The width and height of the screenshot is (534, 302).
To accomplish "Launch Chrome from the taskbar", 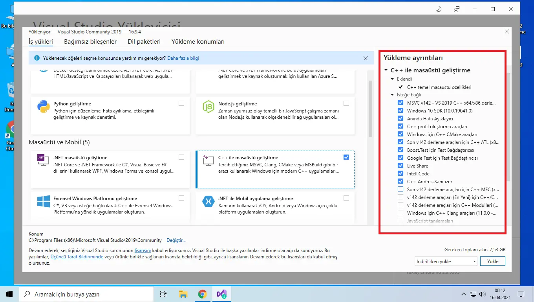I will click(202, 294).
